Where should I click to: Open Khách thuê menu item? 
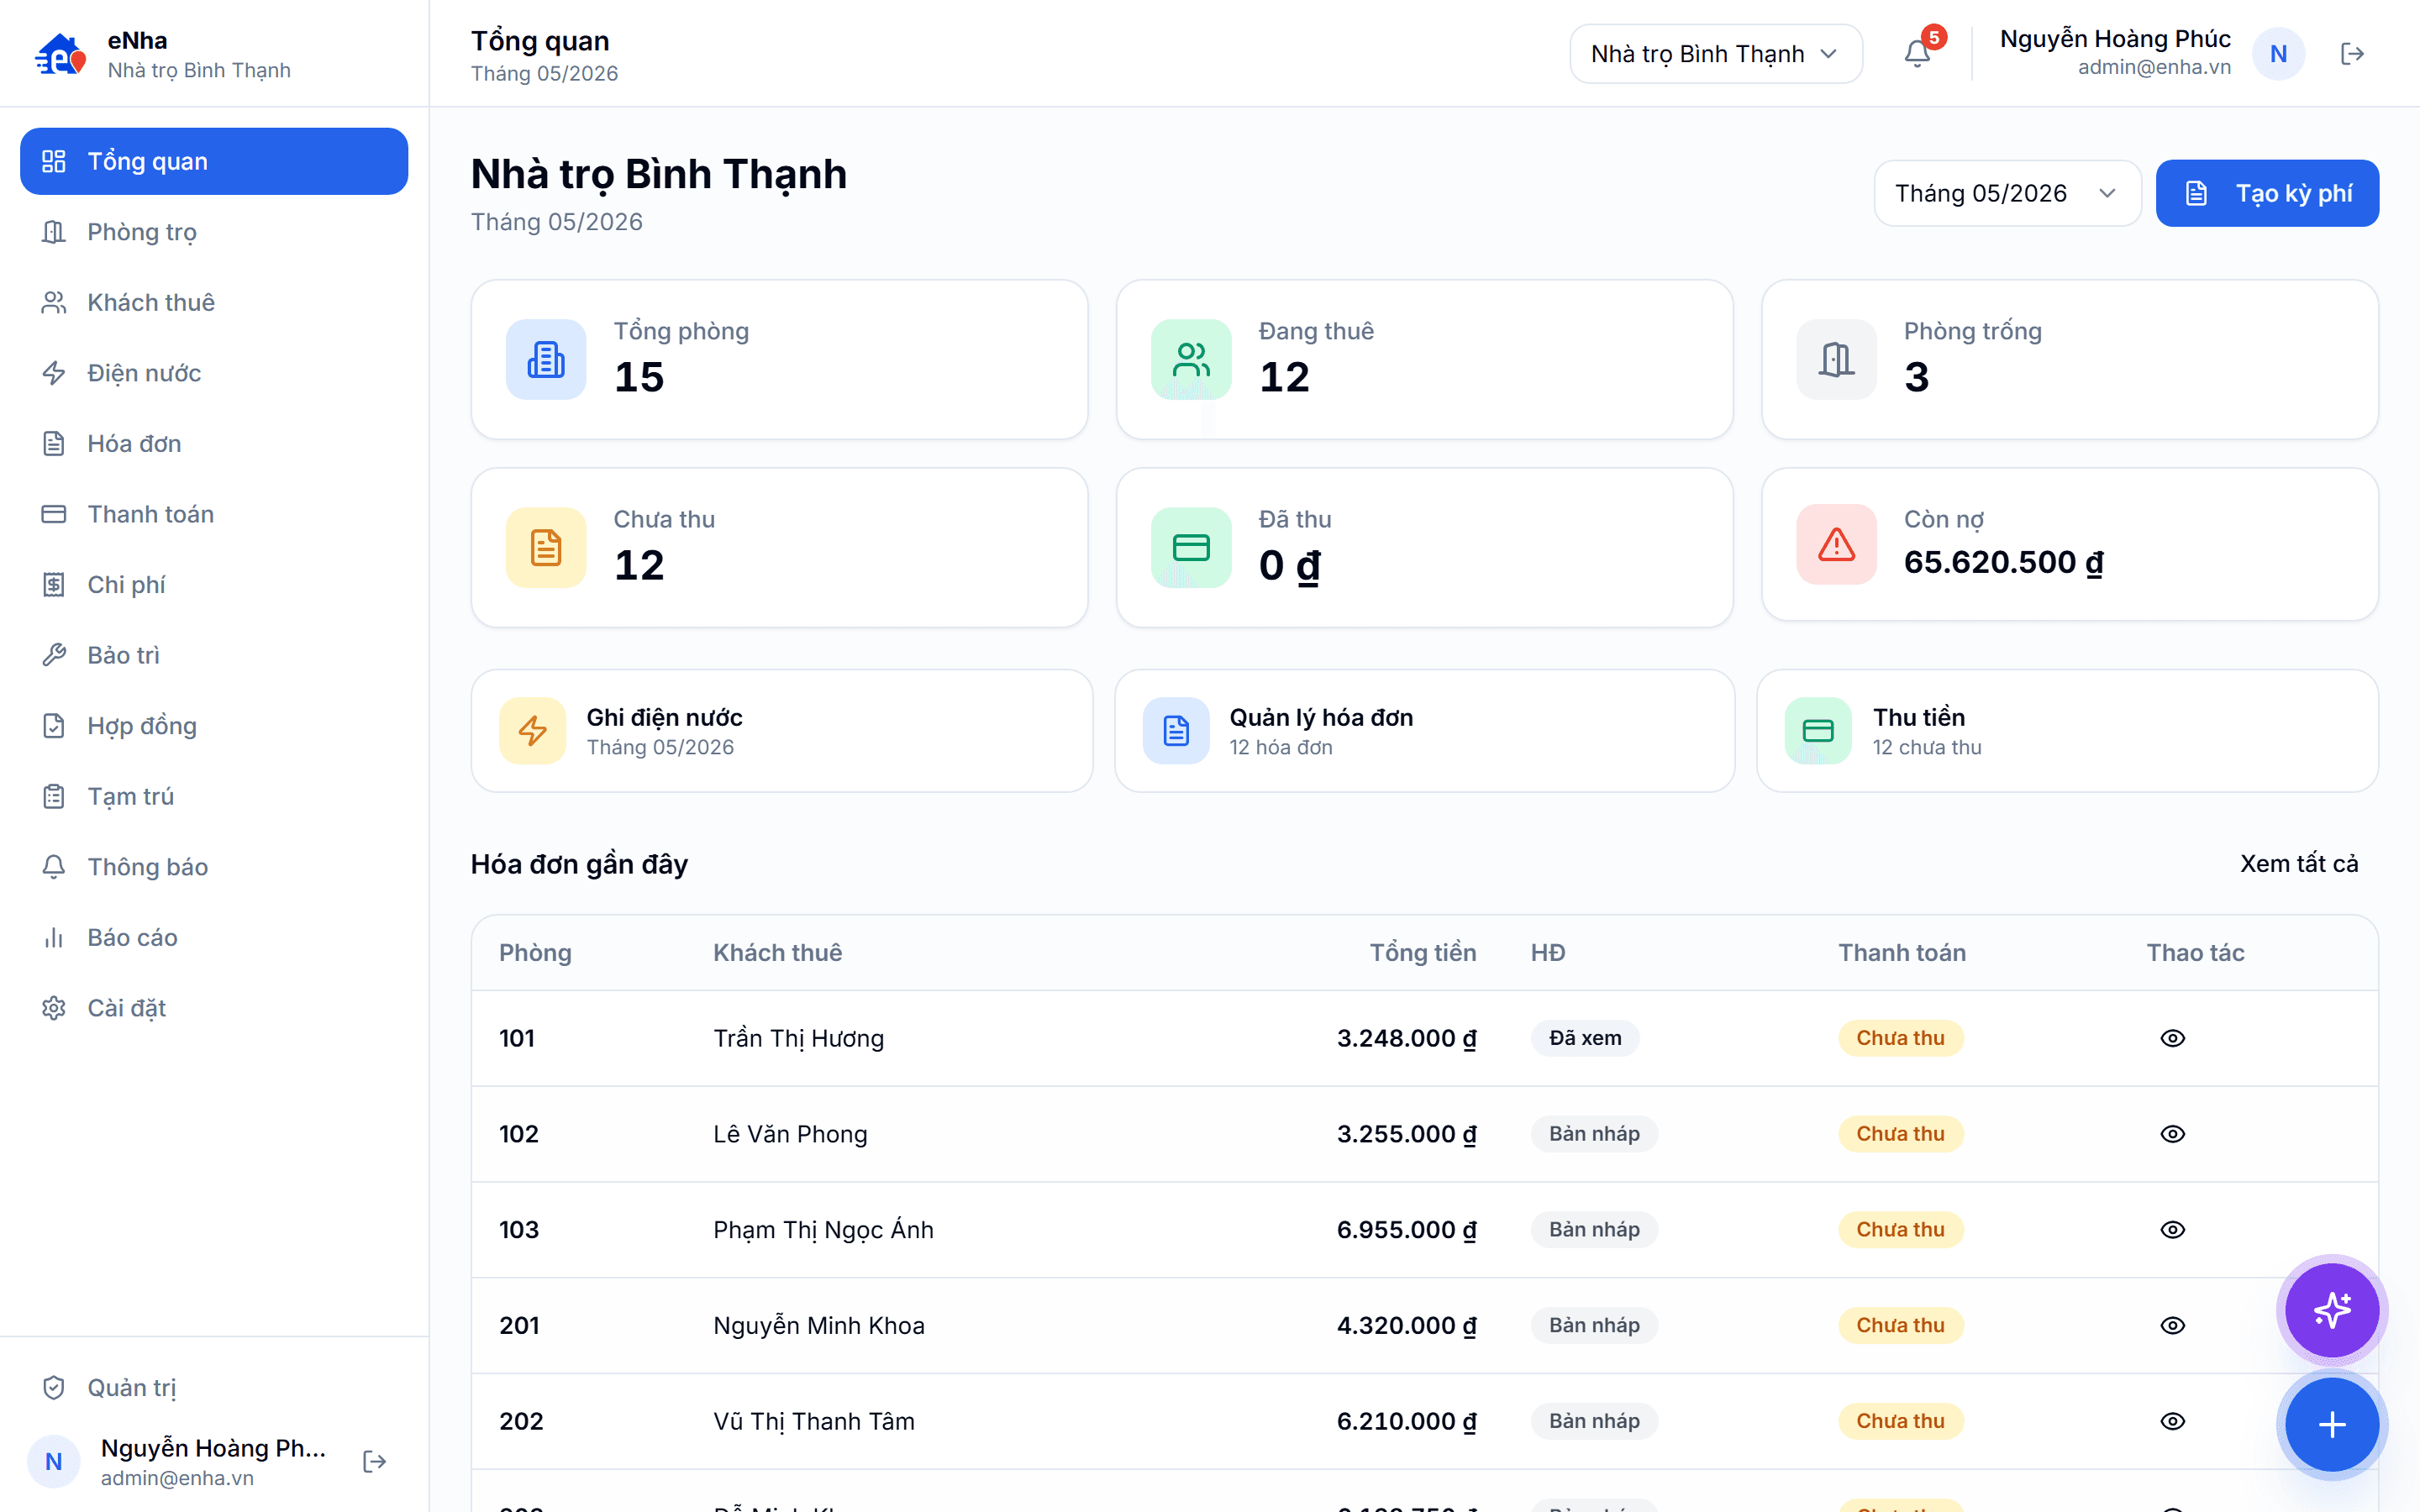coord(214,302)
